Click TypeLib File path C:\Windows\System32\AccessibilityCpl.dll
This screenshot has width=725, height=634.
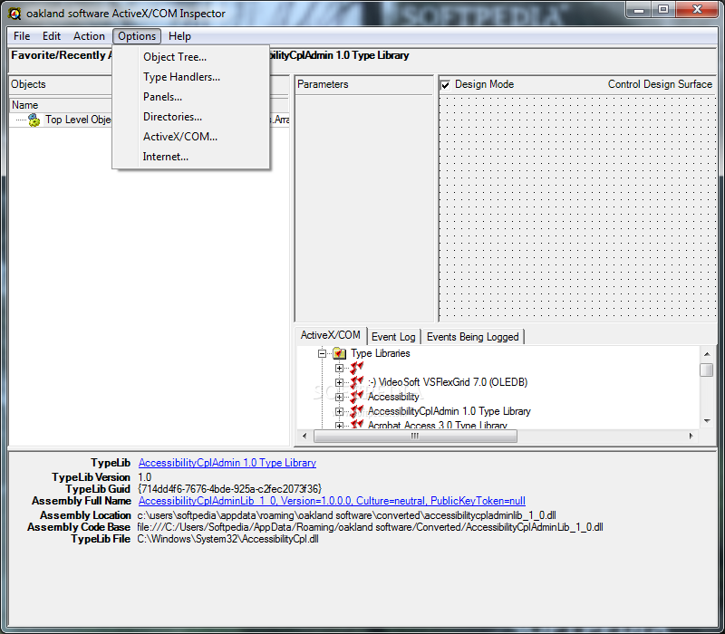coord(228,539)
